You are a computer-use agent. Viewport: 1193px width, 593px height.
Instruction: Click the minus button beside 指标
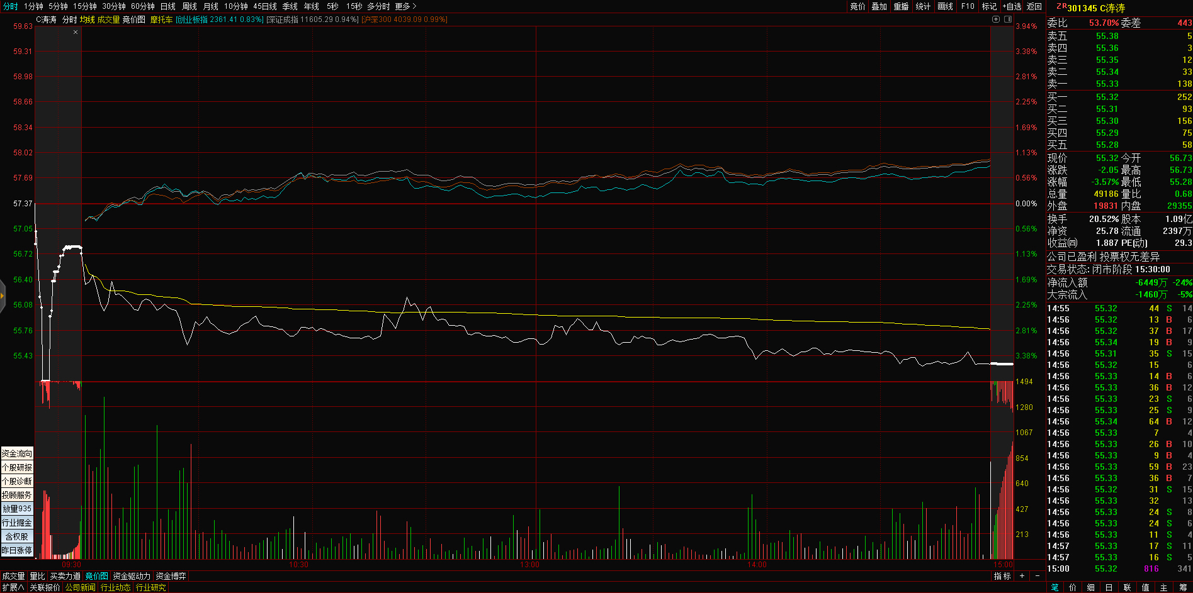1038,576
